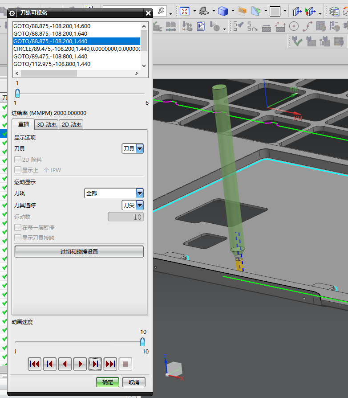The width and height of the screenshot is (348, 398).
Task: Open the 刀具追踪 dropdown showing 刀尖
Action: click(139, 205)
